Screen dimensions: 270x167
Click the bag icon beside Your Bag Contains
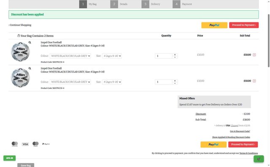click(19, 36)
